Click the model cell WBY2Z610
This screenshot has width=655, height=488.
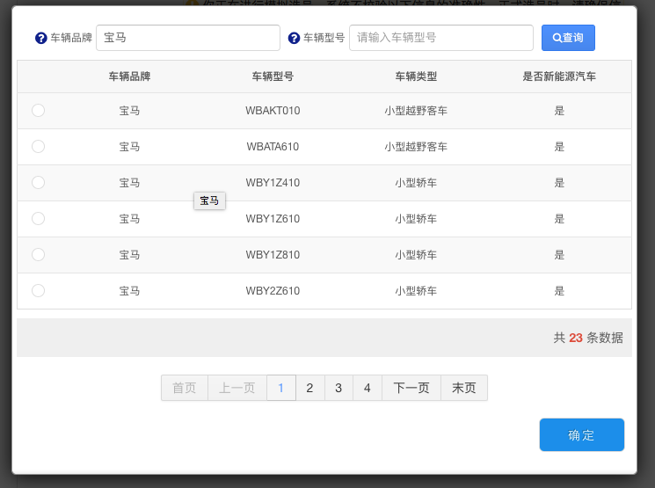tap(273, 291)
